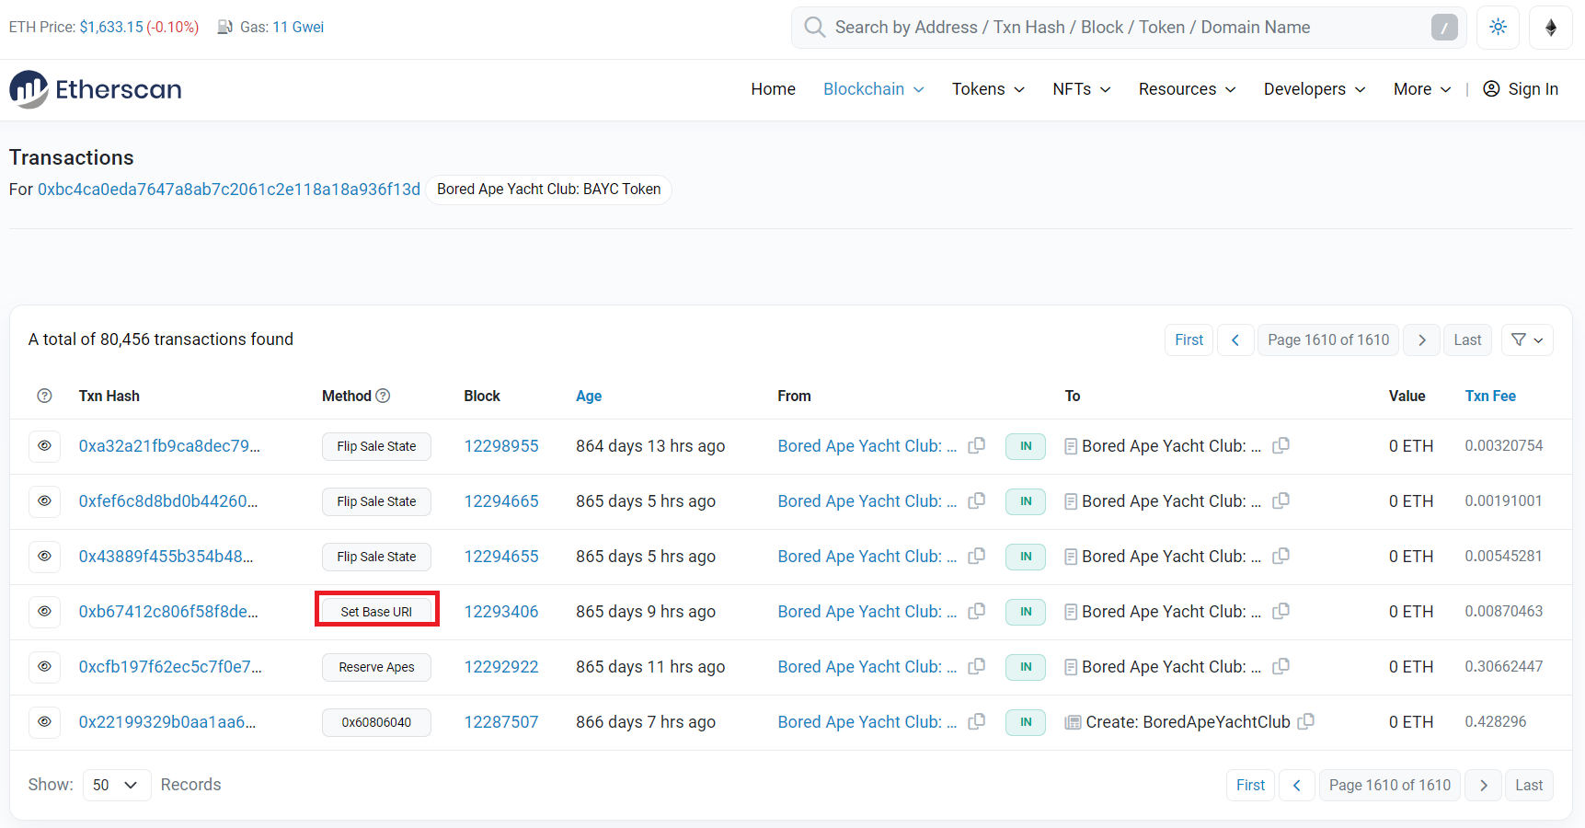Go to next page using bottom arrow

tap(1483, 785)
